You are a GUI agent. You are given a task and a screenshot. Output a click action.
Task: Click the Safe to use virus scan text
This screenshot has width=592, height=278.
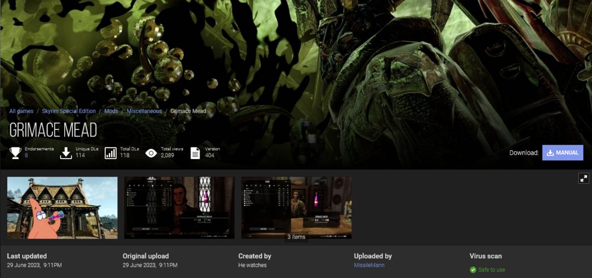click(x=492, y=270)
